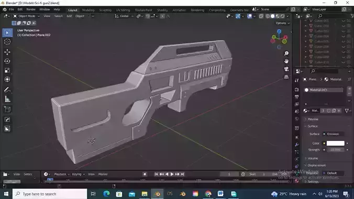Select the Select Box tool
354x199 pixels.
tap(7, 33)
